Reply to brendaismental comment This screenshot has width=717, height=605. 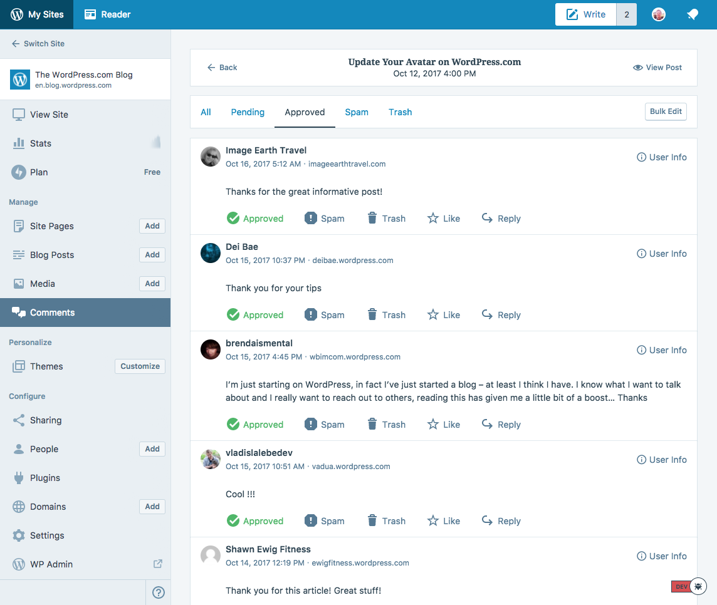click(x=501, y=425)
